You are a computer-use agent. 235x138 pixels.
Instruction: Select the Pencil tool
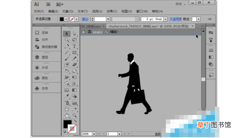[74, 59]
